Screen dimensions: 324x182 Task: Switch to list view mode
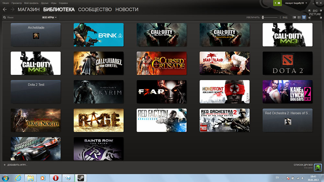pyautogui.click(x=299, y=17)
